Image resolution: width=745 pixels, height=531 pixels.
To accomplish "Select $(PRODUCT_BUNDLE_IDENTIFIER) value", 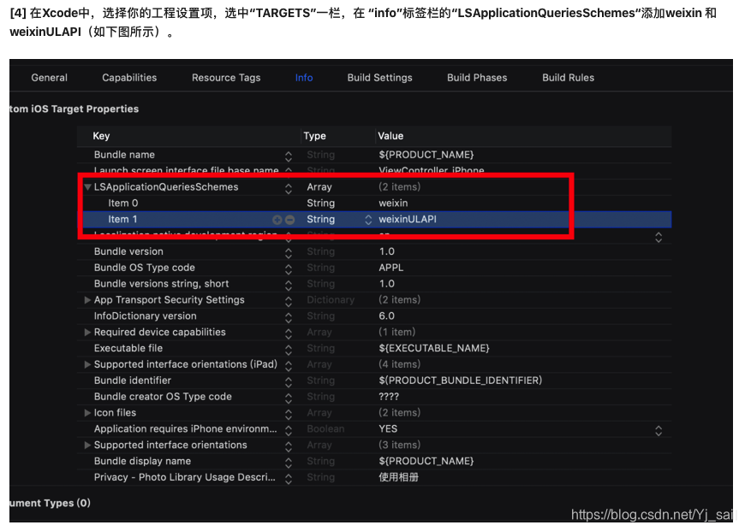I will pyautogui.click(x=461, y=381).
